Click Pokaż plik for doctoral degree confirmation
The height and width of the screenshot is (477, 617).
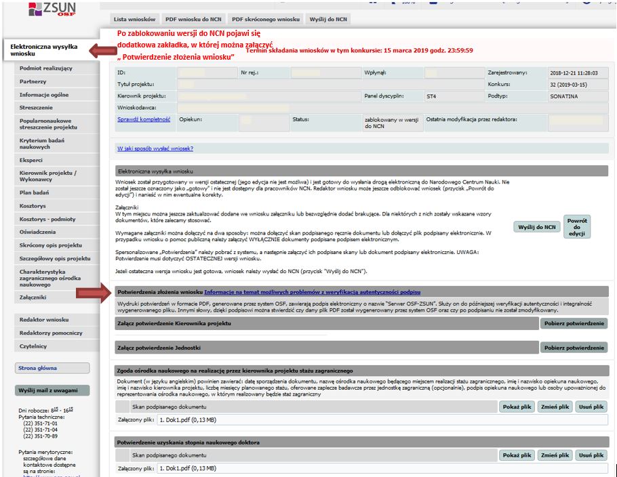click(517, 455)
